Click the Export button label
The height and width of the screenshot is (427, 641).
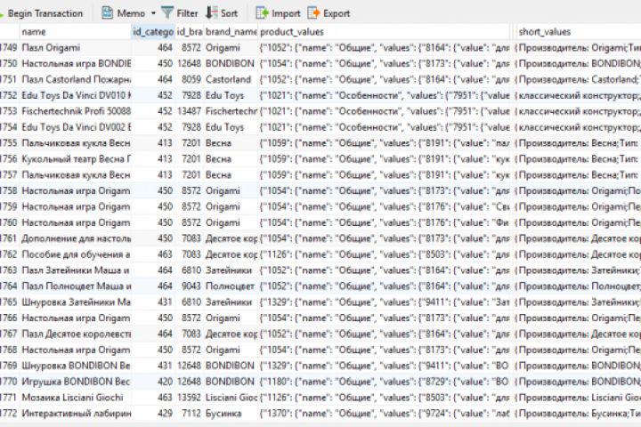point(337,13)
